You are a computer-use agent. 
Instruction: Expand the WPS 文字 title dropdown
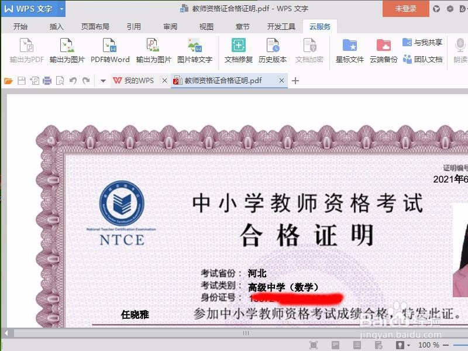pos(62,8)
